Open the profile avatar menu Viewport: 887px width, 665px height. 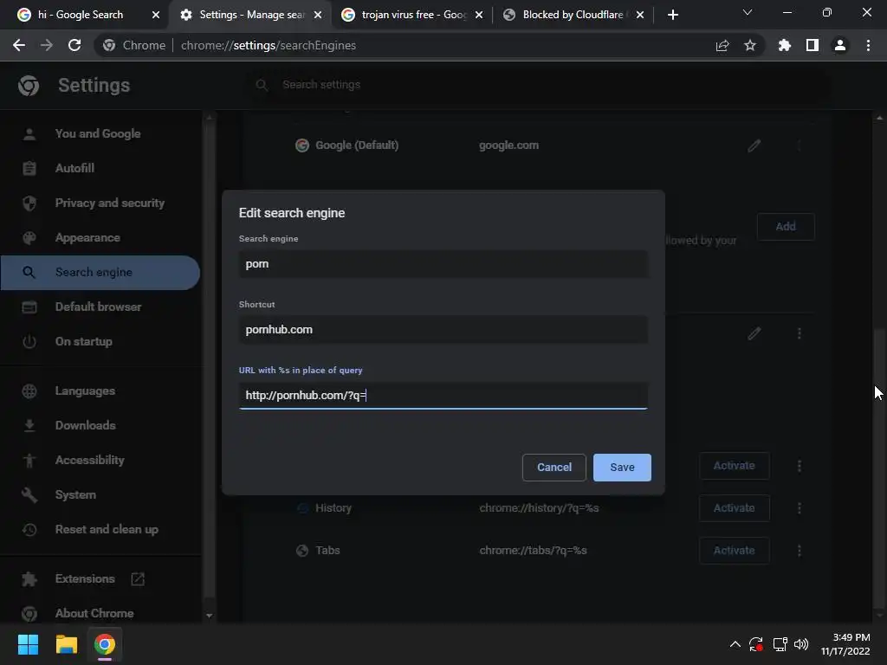pyautogui.click(x=840, y=45)
